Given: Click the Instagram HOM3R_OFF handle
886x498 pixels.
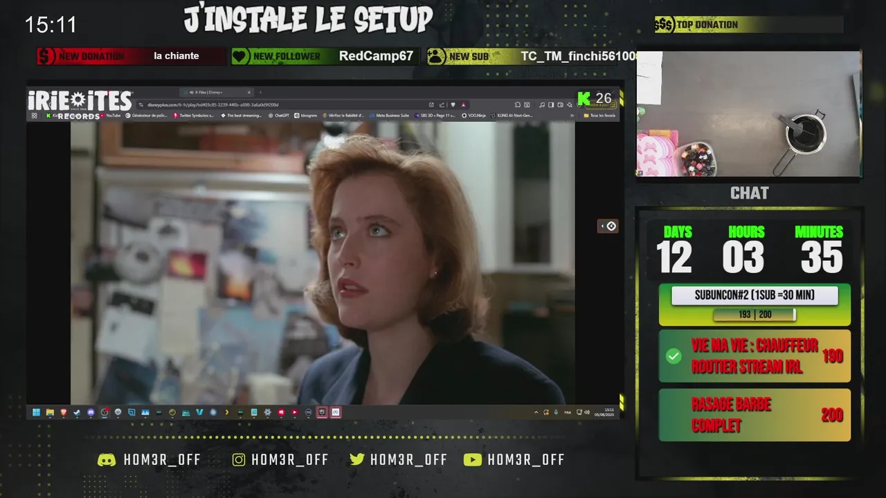Looking at the screenshot, I should (280, 460).
